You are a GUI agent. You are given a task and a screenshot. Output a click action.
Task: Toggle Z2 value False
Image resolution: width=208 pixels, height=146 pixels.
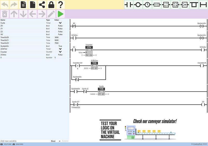coord(60,32)
